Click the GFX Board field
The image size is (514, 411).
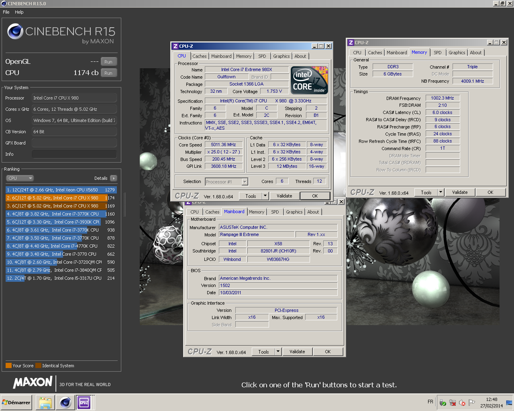74,143
